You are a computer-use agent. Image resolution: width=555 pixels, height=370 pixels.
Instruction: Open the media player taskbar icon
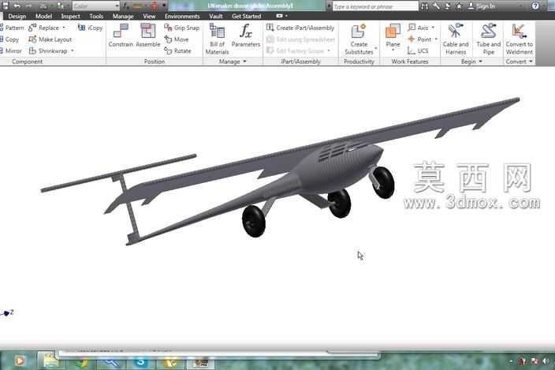(20, 361)
